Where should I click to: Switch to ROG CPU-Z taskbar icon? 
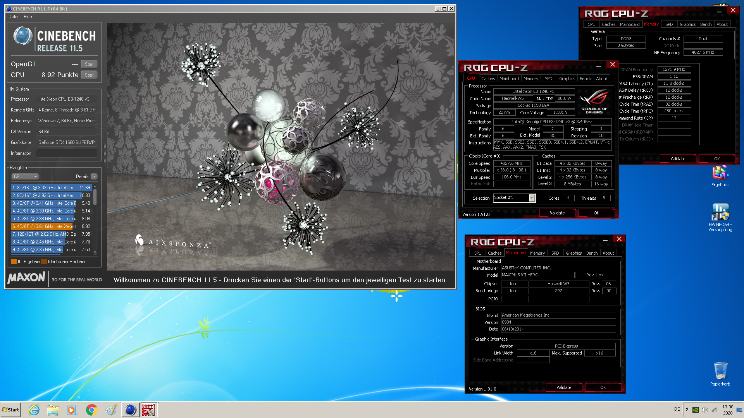(x=149, y=410)
